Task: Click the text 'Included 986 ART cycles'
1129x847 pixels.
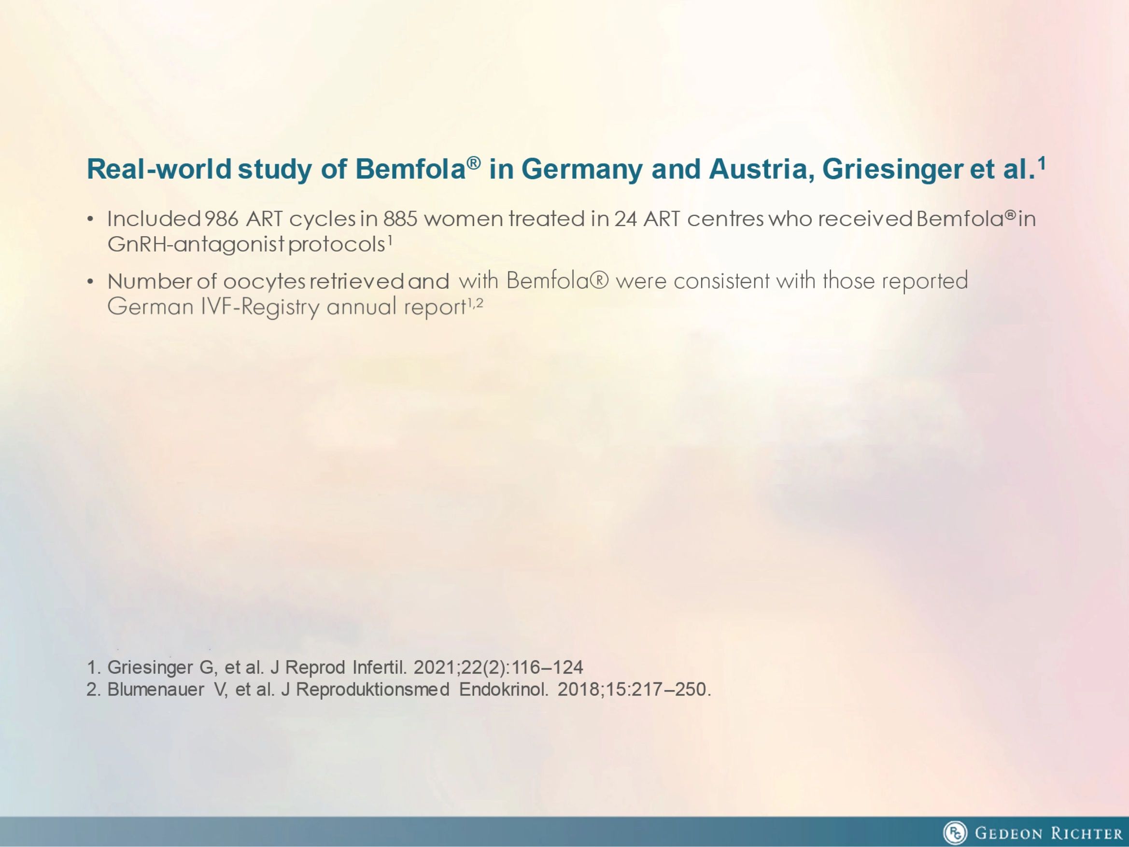Action: click(x=231, y=219)
